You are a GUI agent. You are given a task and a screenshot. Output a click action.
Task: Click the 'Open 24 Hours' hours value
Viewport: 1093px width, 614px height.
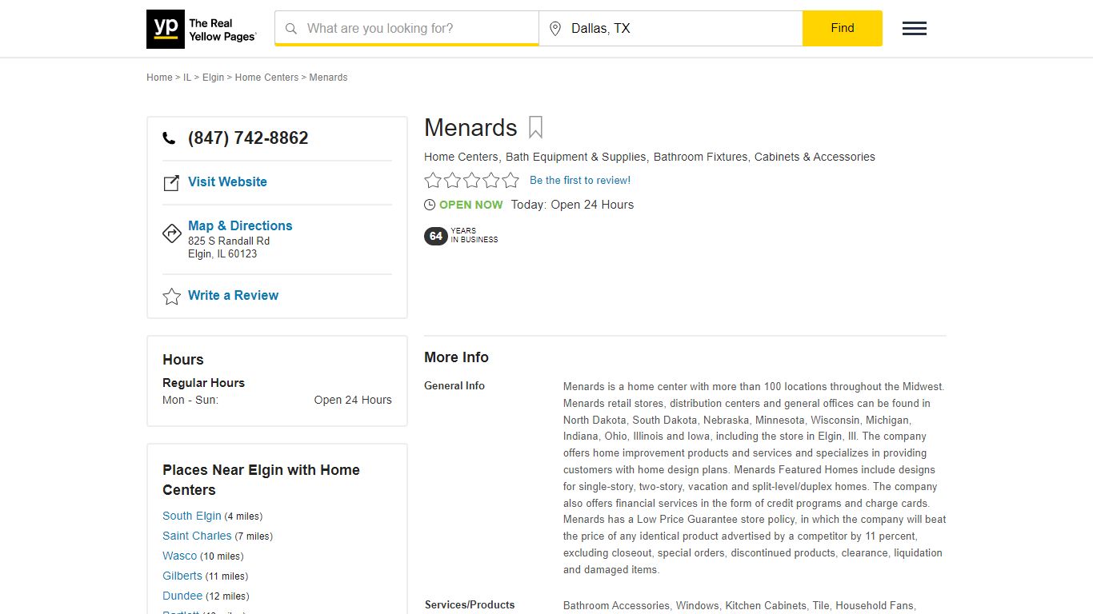[353, 400]
